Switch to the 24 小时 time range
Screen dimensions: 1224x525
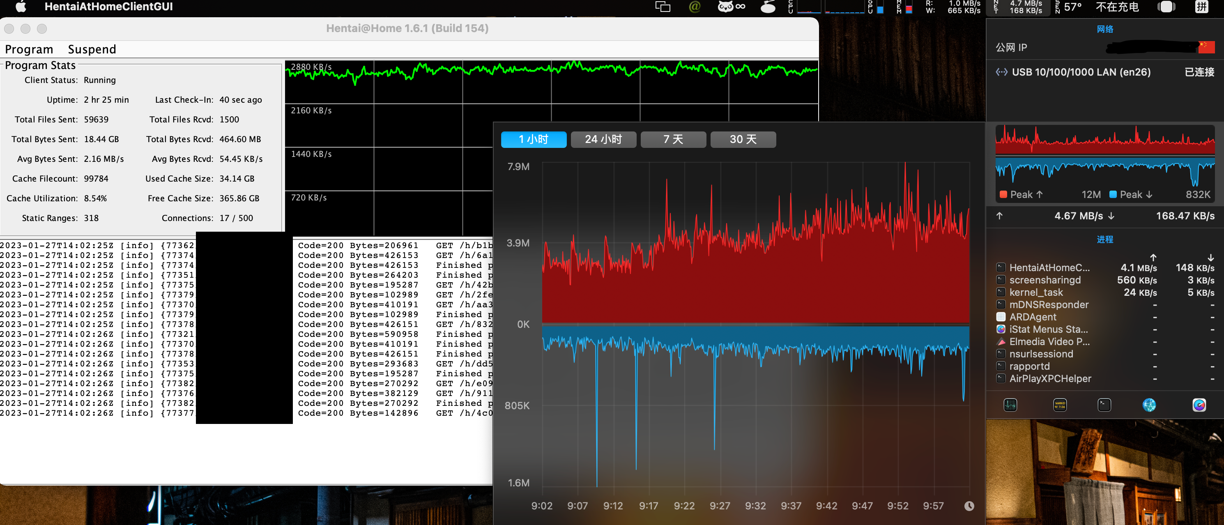(603, 139)
